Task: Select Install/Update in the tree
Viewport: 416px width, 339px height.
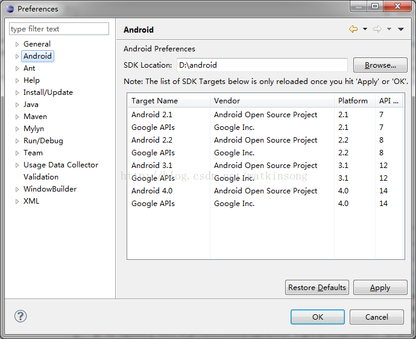Action: (x=48, y=92)
